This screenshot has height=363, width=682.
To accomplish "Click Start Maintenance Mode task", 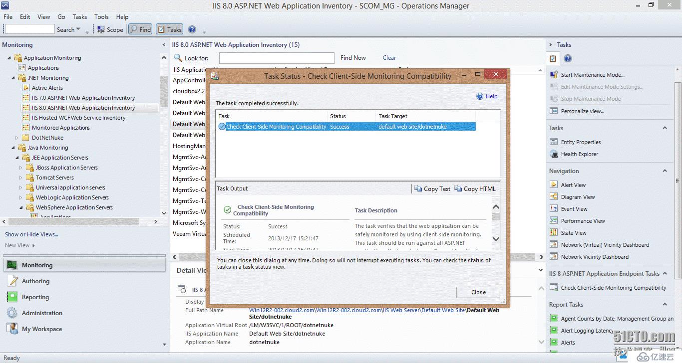I will click(592, 75).
